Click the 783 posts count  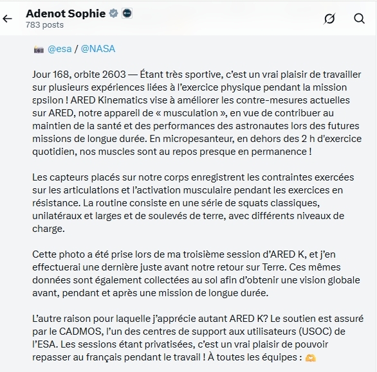pos(45,25)
